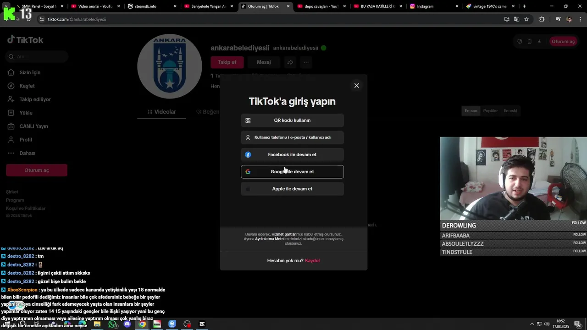
Task: Open Chrome three-dots menu
Action: click(580, 19)
